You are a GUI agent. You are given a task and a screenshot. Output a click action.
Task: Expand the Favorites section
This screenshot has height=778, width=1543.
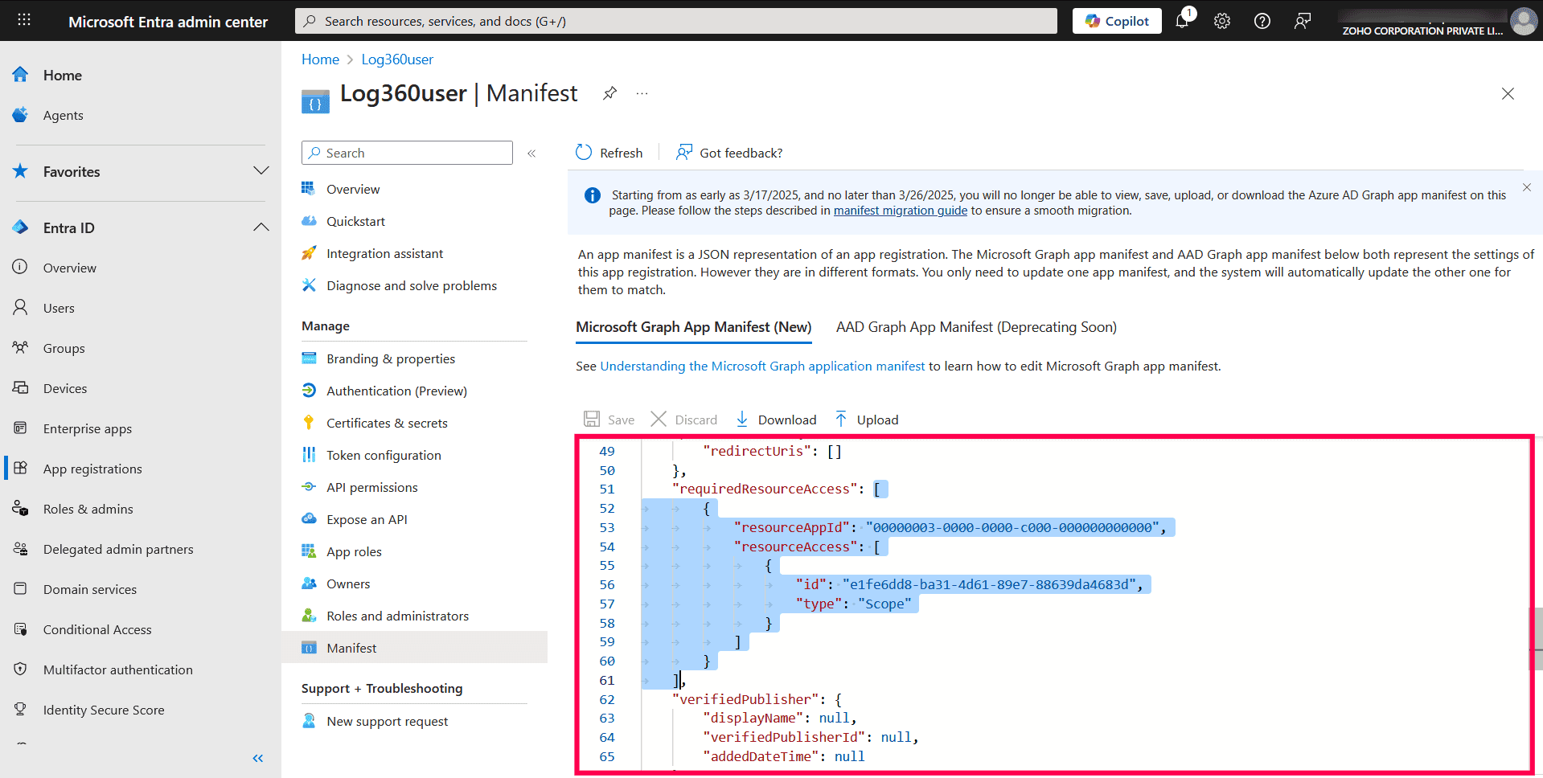click(x=261, y=170)
